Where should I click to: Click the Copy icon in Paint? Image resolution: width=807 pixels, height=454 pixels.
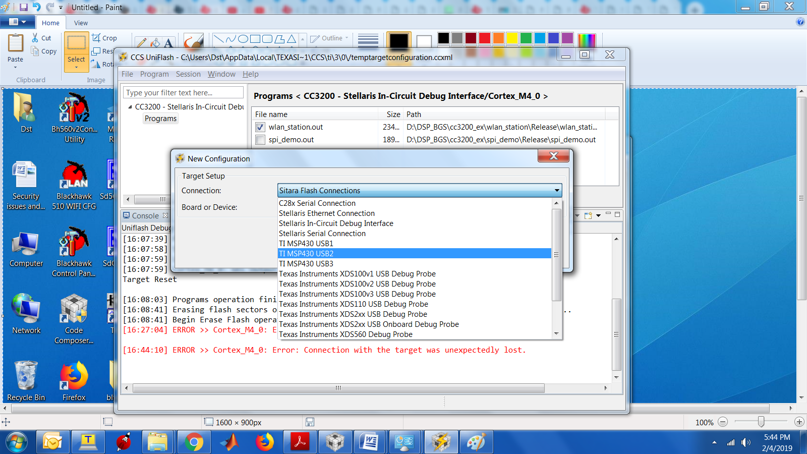pyautogui.click(x=35, y=51)
